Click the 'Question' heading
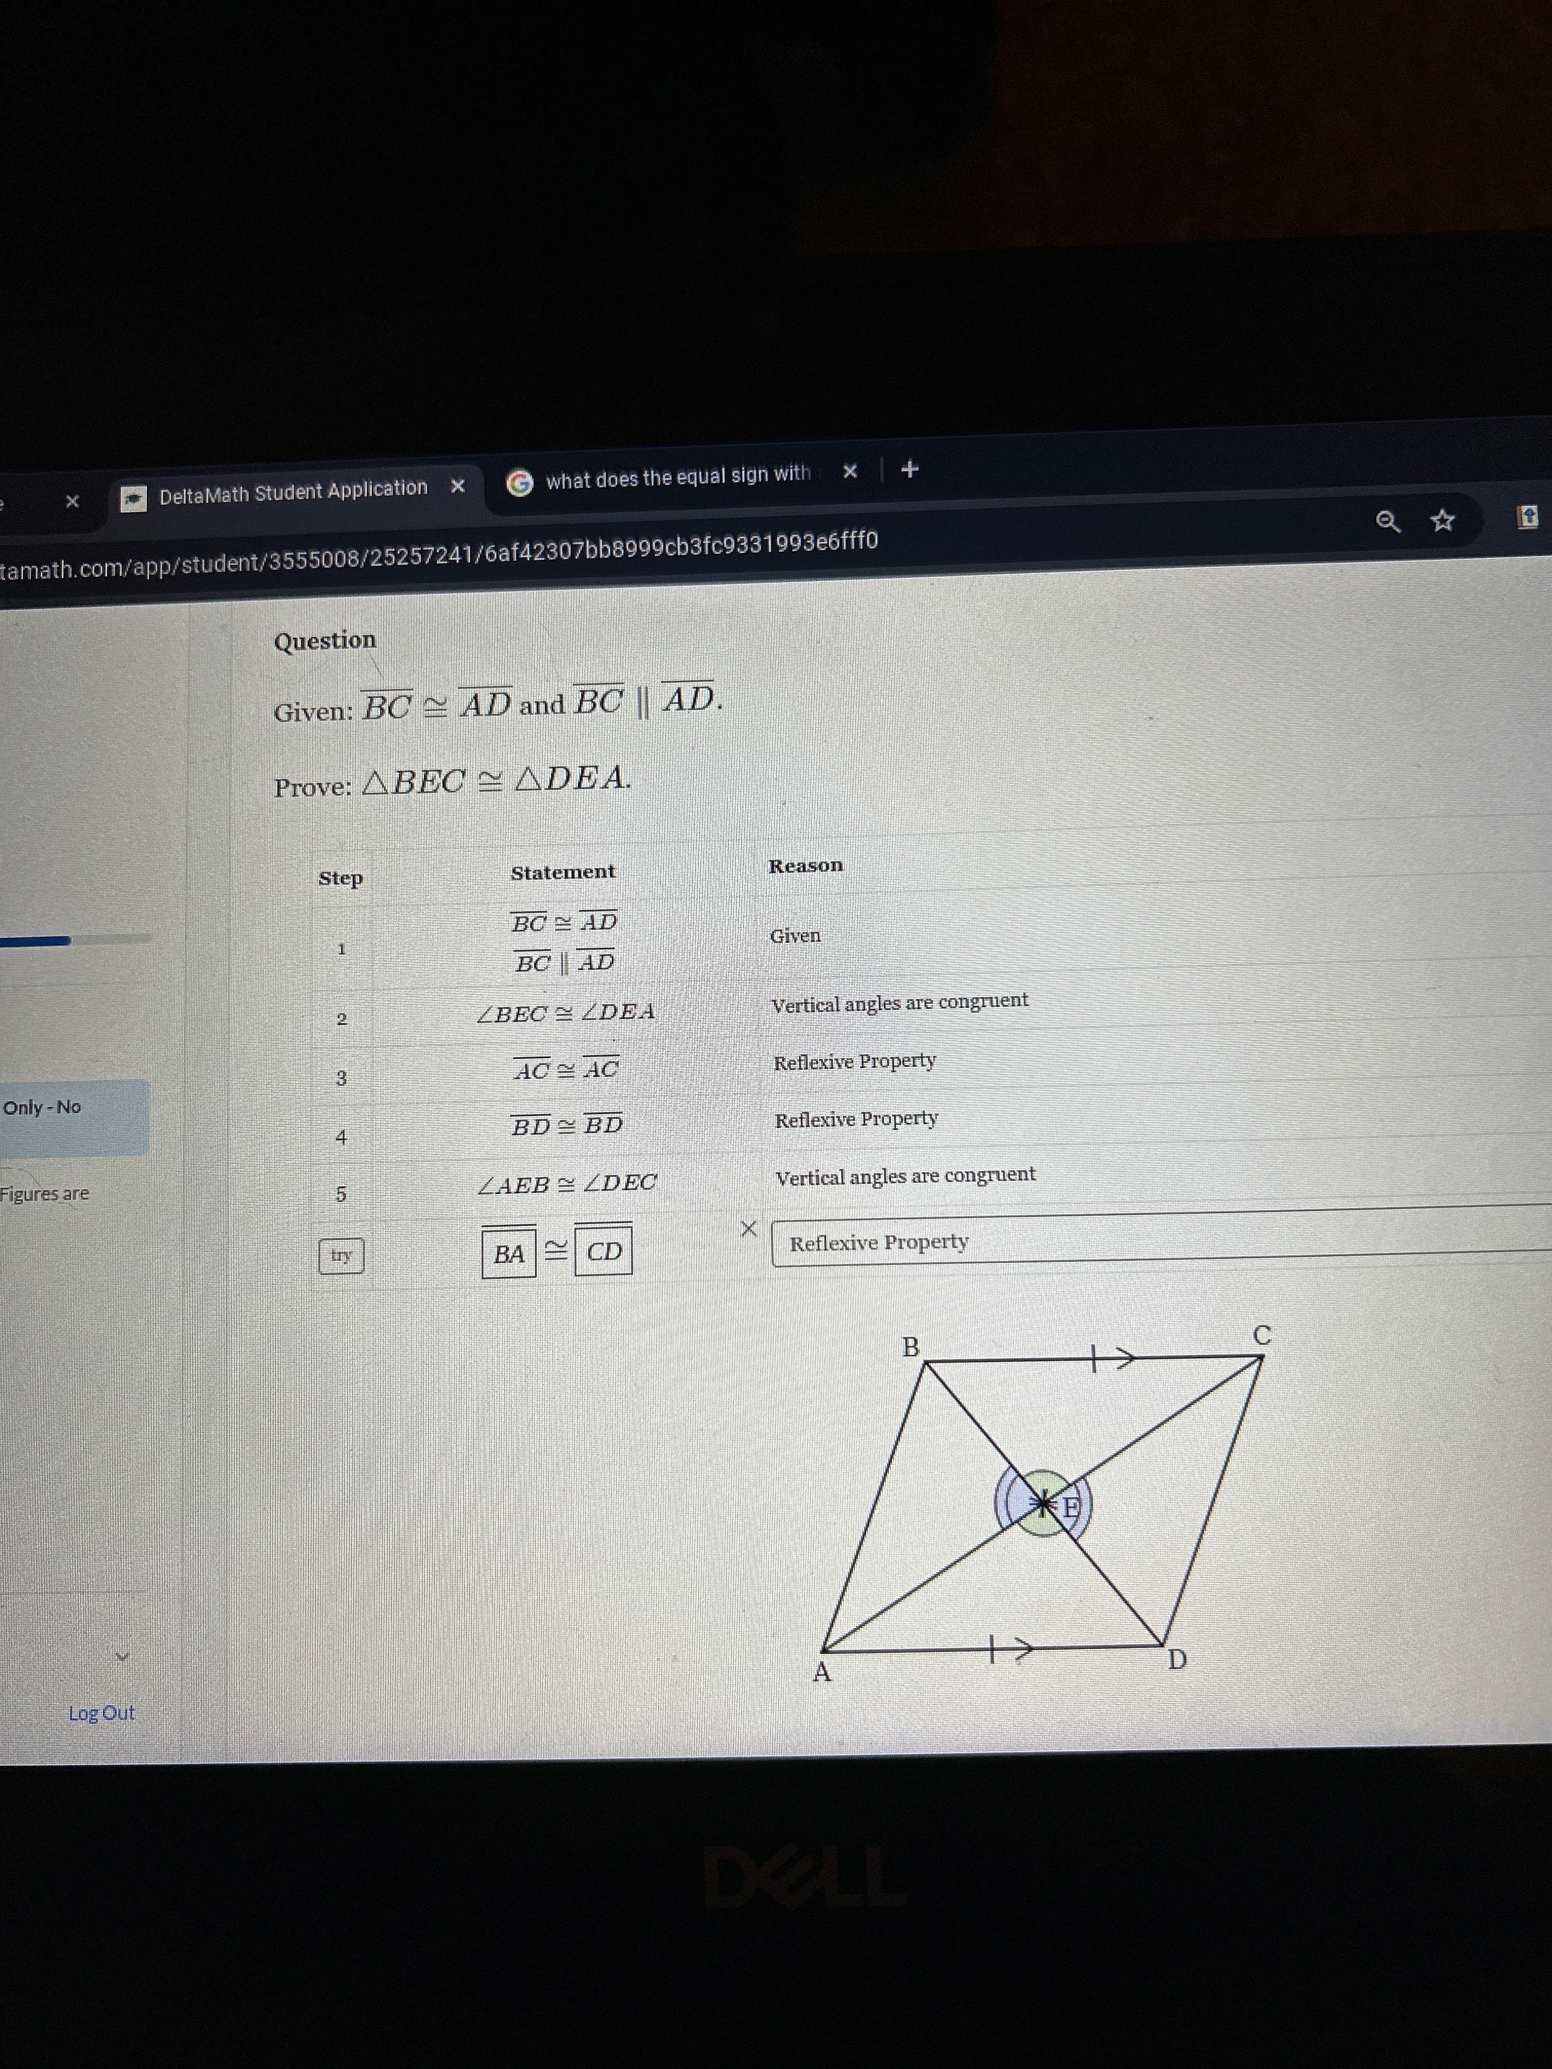This screenshot has width=1552, height=2069. tap(325, 641)
